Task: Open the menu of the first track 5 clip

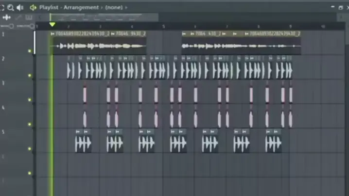Action: (78, 131)
